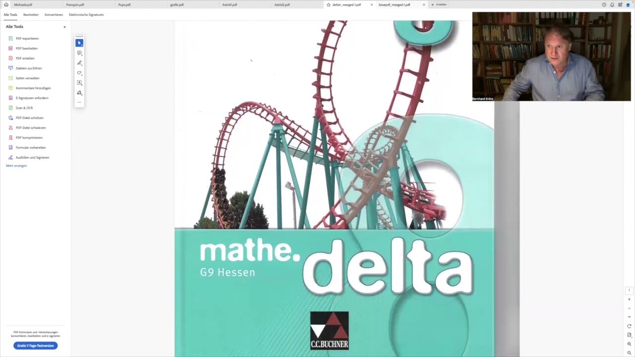
Task: Go to previous page arrow
Action: point(629,308)
